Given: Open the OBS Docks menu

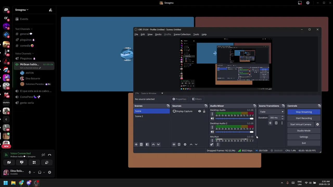Looking at the screenshot, I should (x=158, y=34).
